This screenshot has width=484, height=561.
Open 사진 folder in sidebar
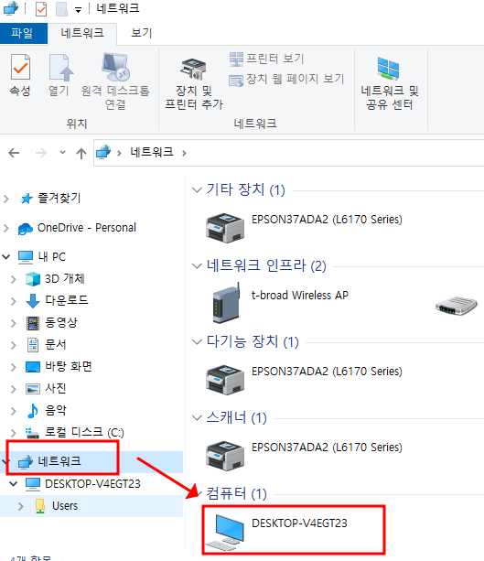(x=56, y=388)
